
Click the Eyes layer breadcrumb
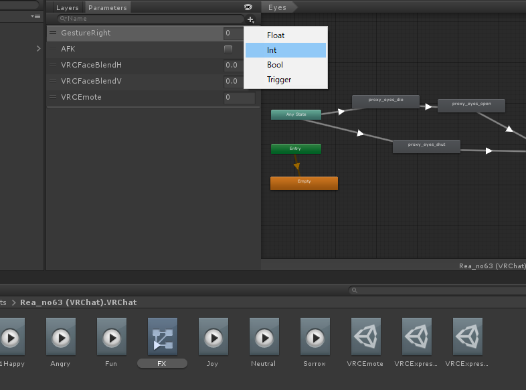(x=278, y=7)
